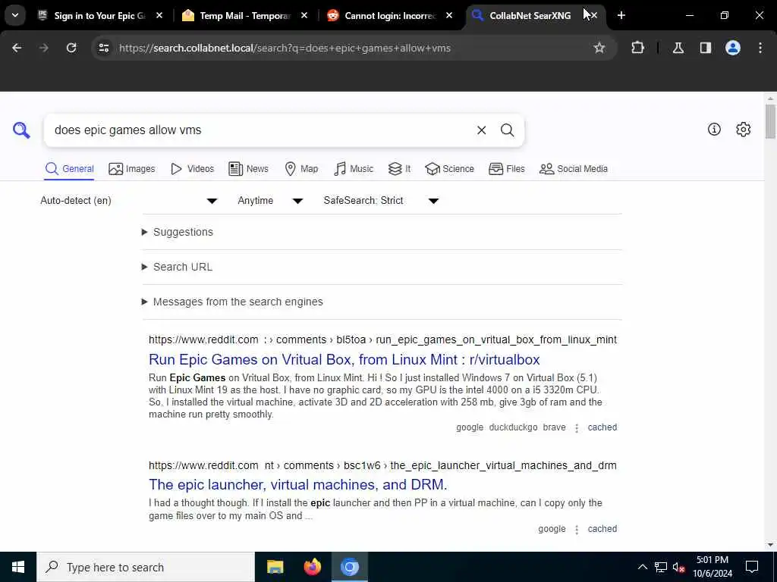Open the Windows notification center
This screenshot has height=582, width=777.
752,567
